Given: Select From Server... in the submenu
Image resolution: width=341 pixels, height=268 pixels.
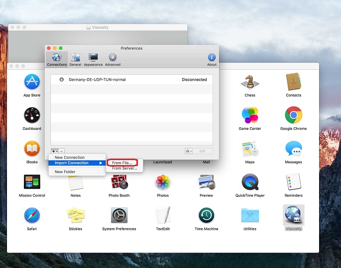Looking at the screenshot, I should pos(124,169).
